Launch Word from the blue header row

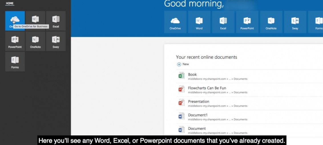pyautogui.click(x=199, y=22)
